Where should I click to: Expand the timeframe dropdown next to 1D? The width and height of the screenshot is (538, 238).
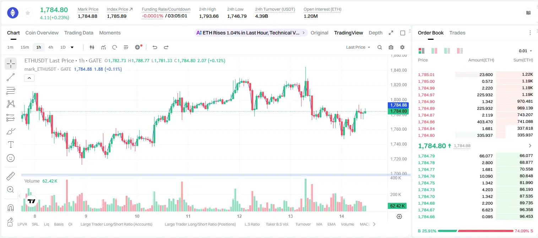(72, 47)
